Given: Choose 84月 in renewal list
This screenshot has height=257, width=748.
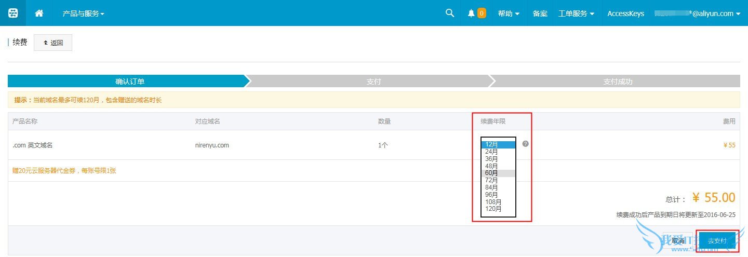Looking at the screenshot, I should tap(498, 187).
